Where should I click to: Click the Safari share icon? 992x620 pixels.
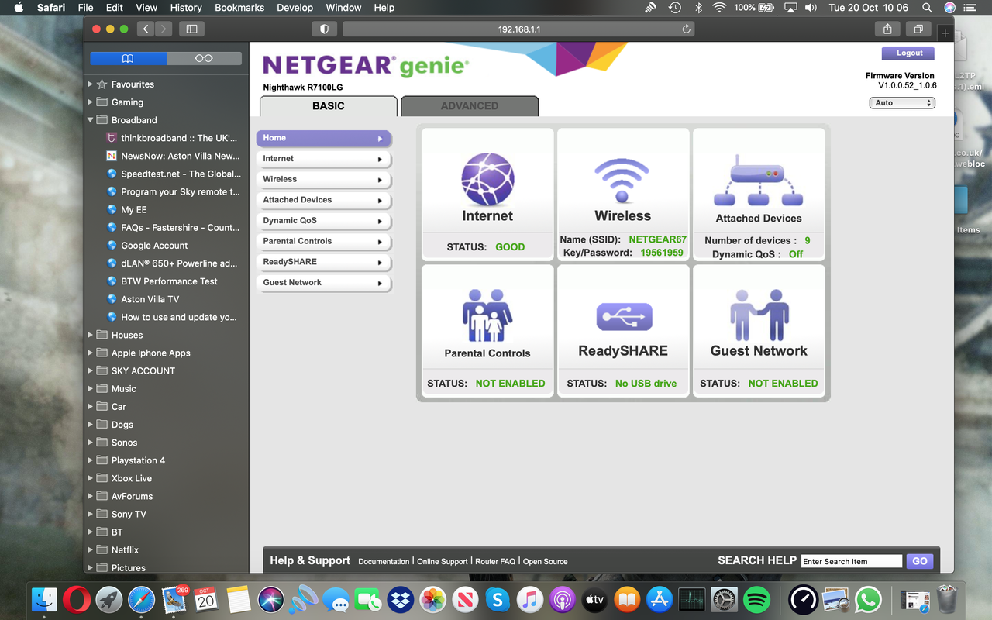point(887,29)
